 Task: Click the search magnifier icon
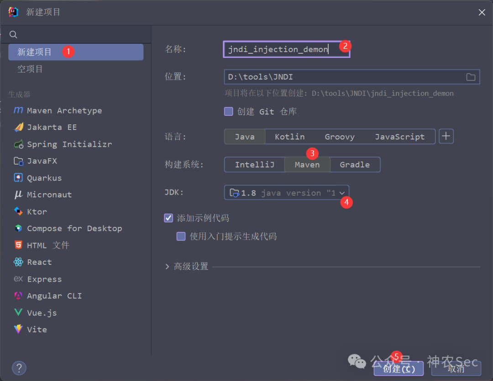point(13,35)
